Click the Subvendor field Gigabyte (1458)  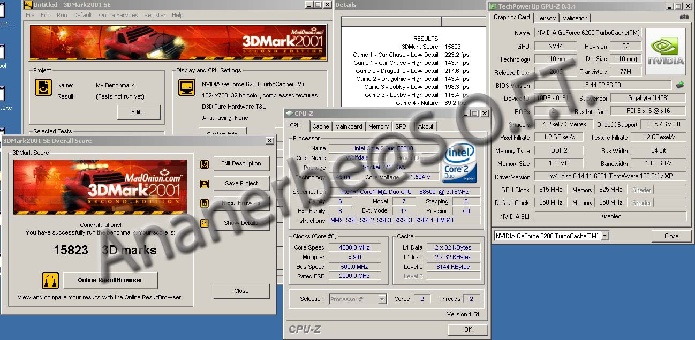[x=648, y=99]
